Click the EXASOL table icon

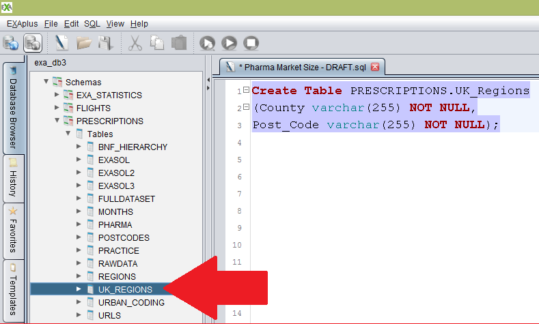point(90,160)
